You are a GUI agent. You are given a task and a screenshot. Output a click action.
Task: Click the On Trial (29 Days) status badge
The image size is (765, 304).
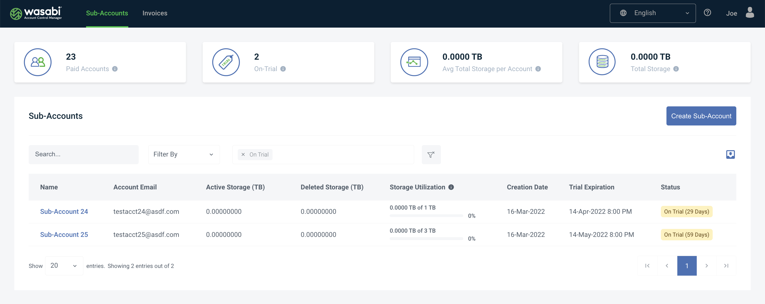[x=687, y=211]
